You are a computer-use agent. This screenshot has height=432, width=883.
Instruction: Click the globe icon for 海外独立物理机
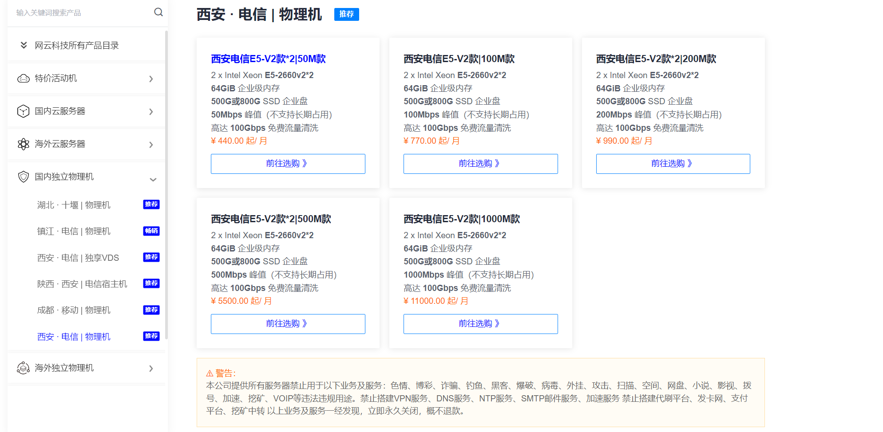[x=23, y=368]
